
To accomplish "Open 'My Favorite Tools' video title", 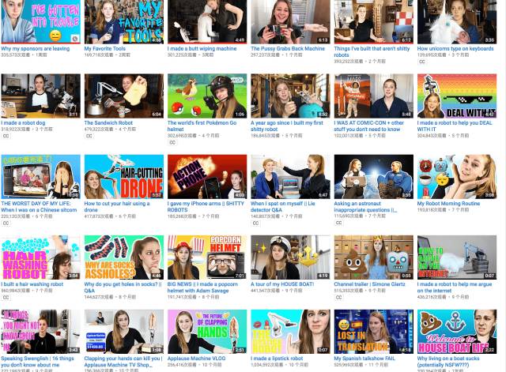I will (104, 49).
